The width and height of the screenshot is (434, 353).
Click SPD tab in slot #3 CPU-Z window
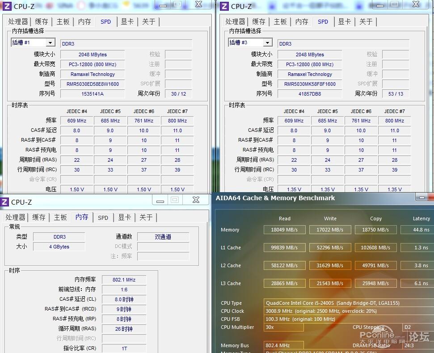point(323,21)
